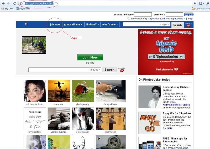The width and height of the screenshot is (210, 149).
Task: Expand the find stuff dropdown
Action: (x=92, y=24)
